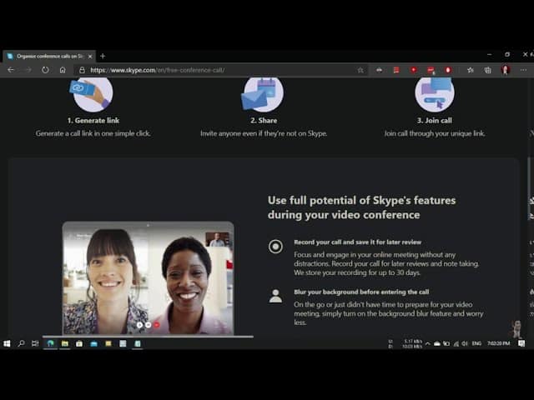
Task: Click the laptop video call image
Action: tap(149, 278)
